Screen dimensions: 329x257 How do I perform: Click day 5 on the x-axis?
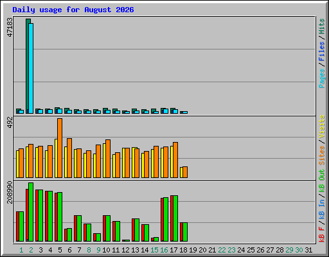click(60, 250)
